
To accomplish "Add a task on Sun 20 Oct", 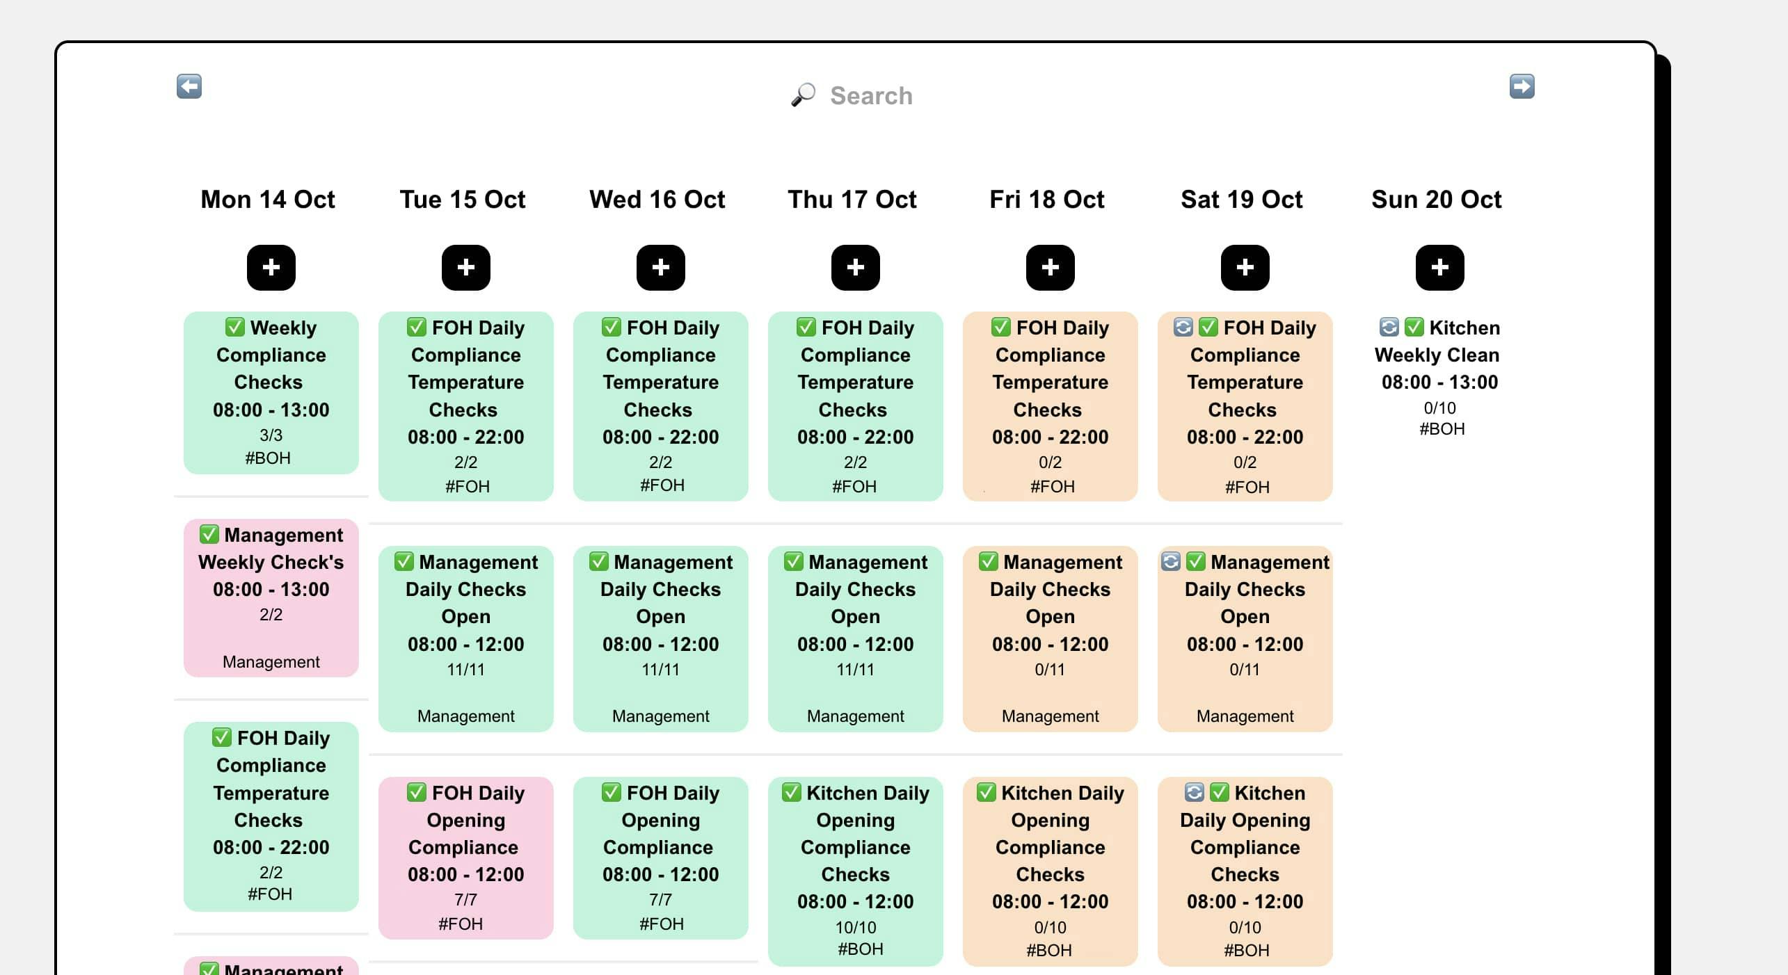I will 1440,268.
